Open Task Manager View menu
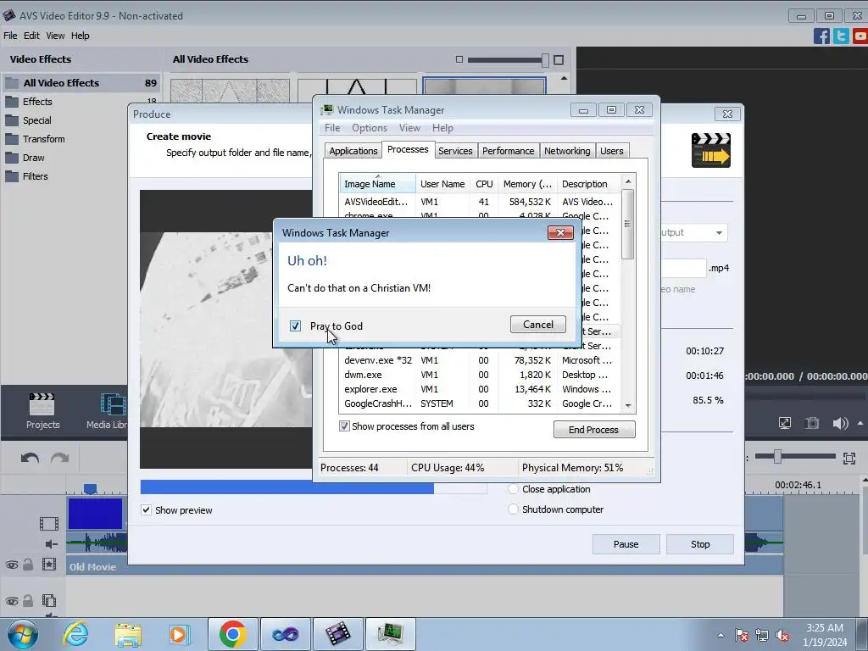This screenshot has height=651, width=868. coord(409,128)
